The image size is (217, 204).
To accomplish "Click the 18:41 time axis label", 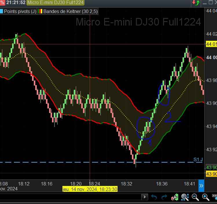I will tap(189, 184).
